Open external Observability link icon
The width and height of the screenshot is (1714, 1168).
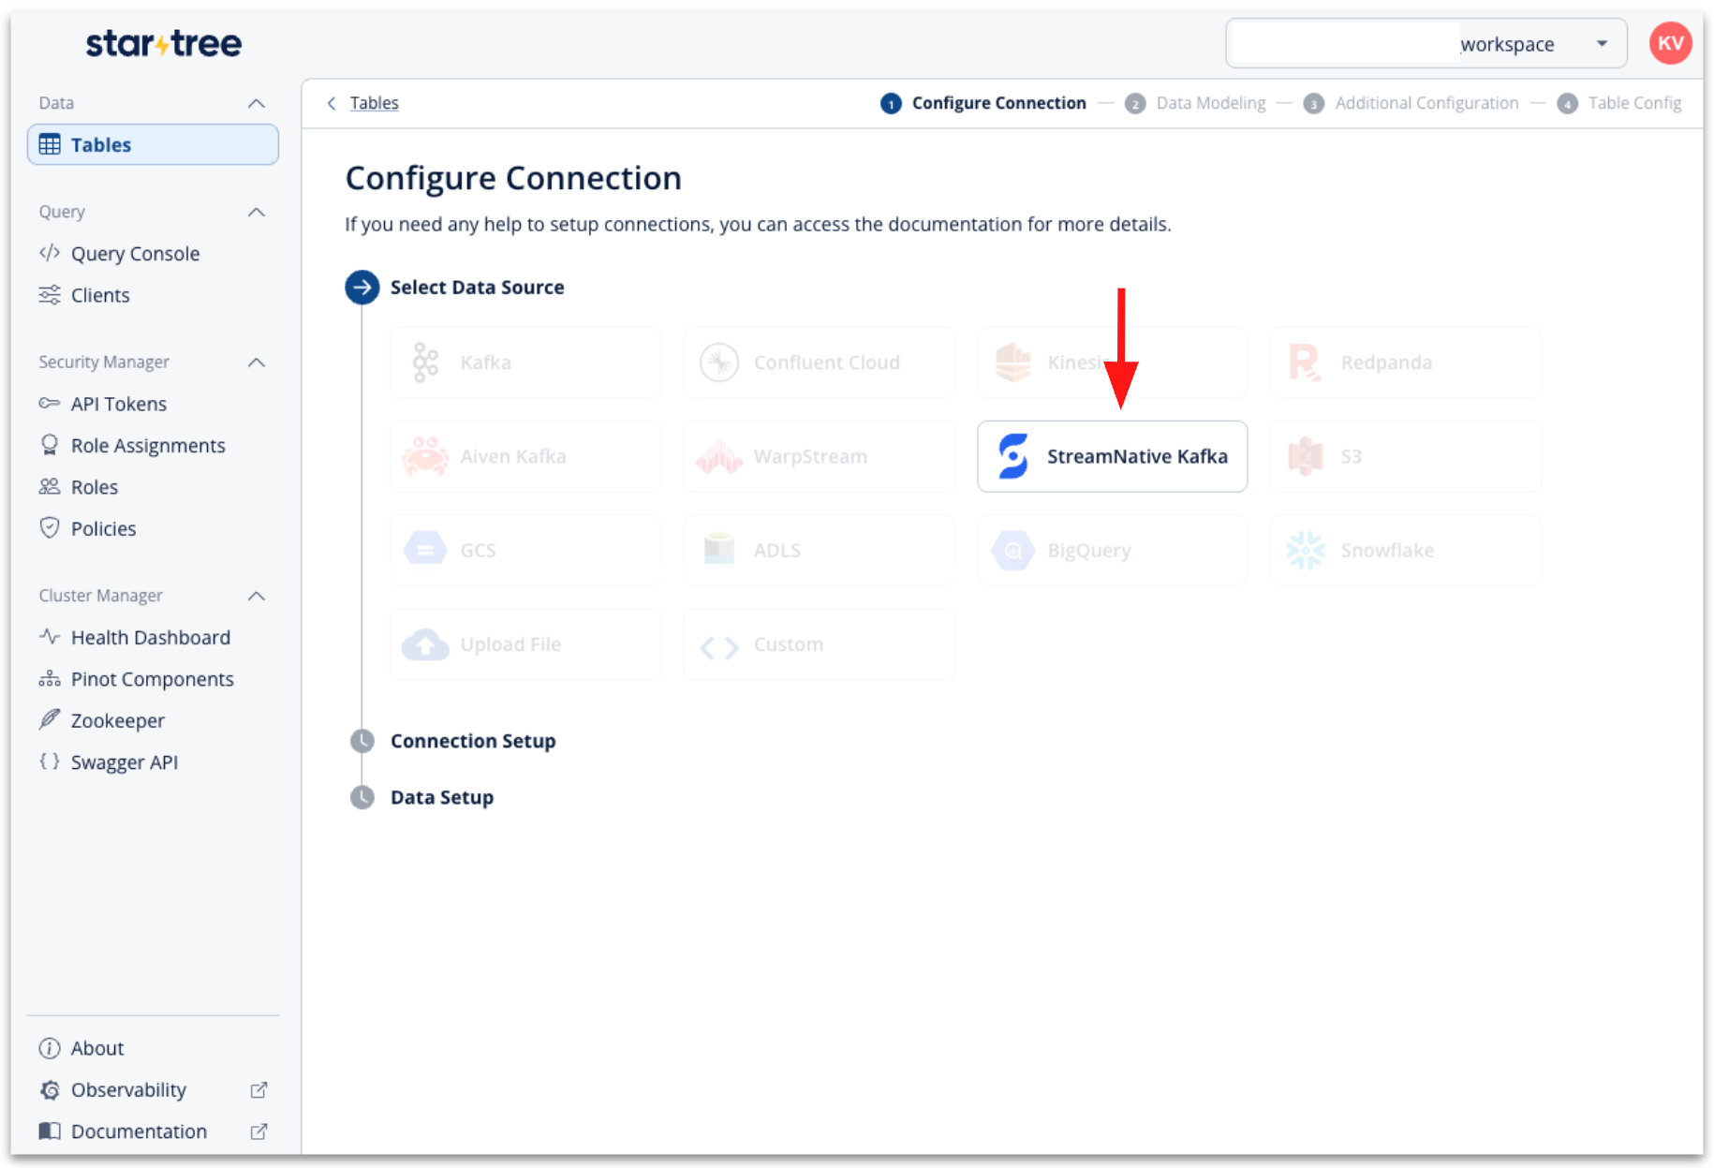(x=259, y=1090)
